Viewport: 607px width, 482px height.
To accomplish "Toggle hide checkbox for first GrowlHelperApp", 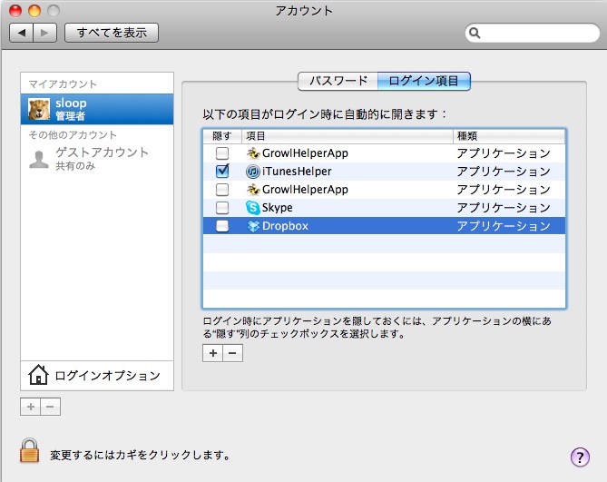I will pos(222,153).
